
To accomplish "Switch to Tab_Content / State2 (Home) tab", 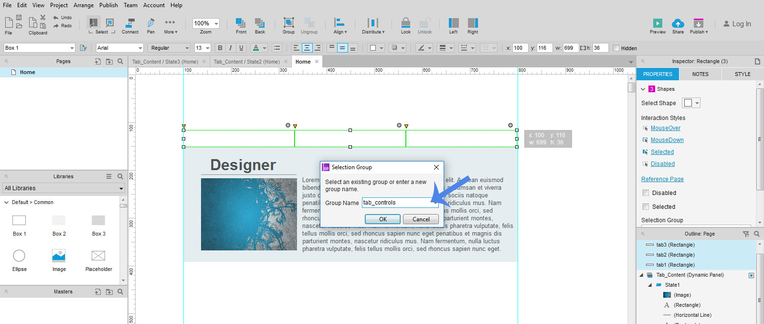I will coord(246,62).
